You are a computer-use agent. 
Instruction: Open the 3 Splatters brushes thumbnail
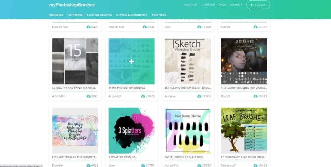132,131
